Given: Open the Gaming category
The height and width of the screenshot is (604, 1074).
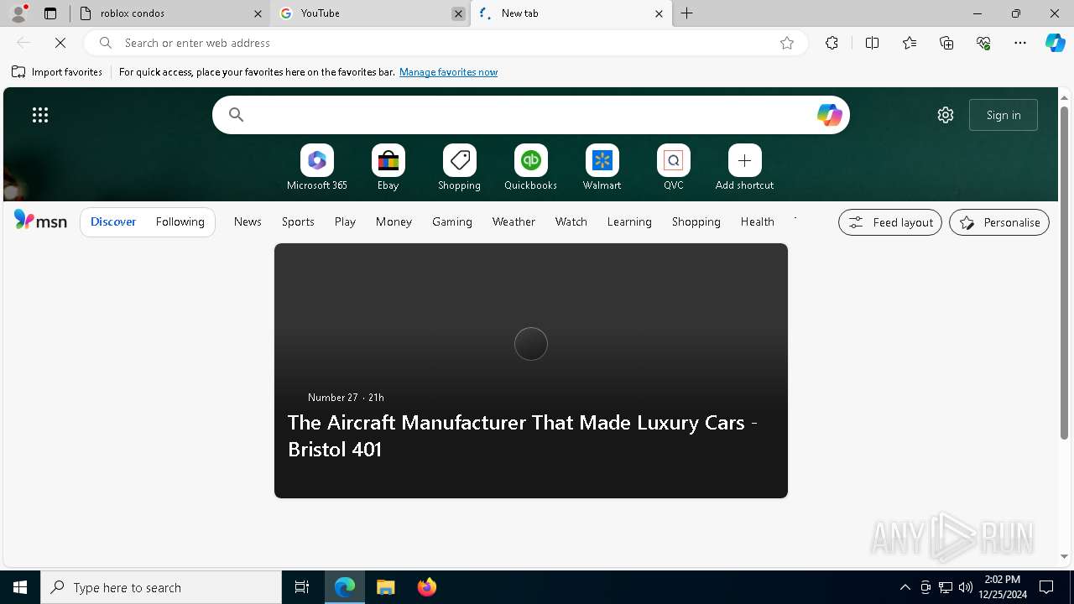Looking at the screenshot, I should (452, 221).
